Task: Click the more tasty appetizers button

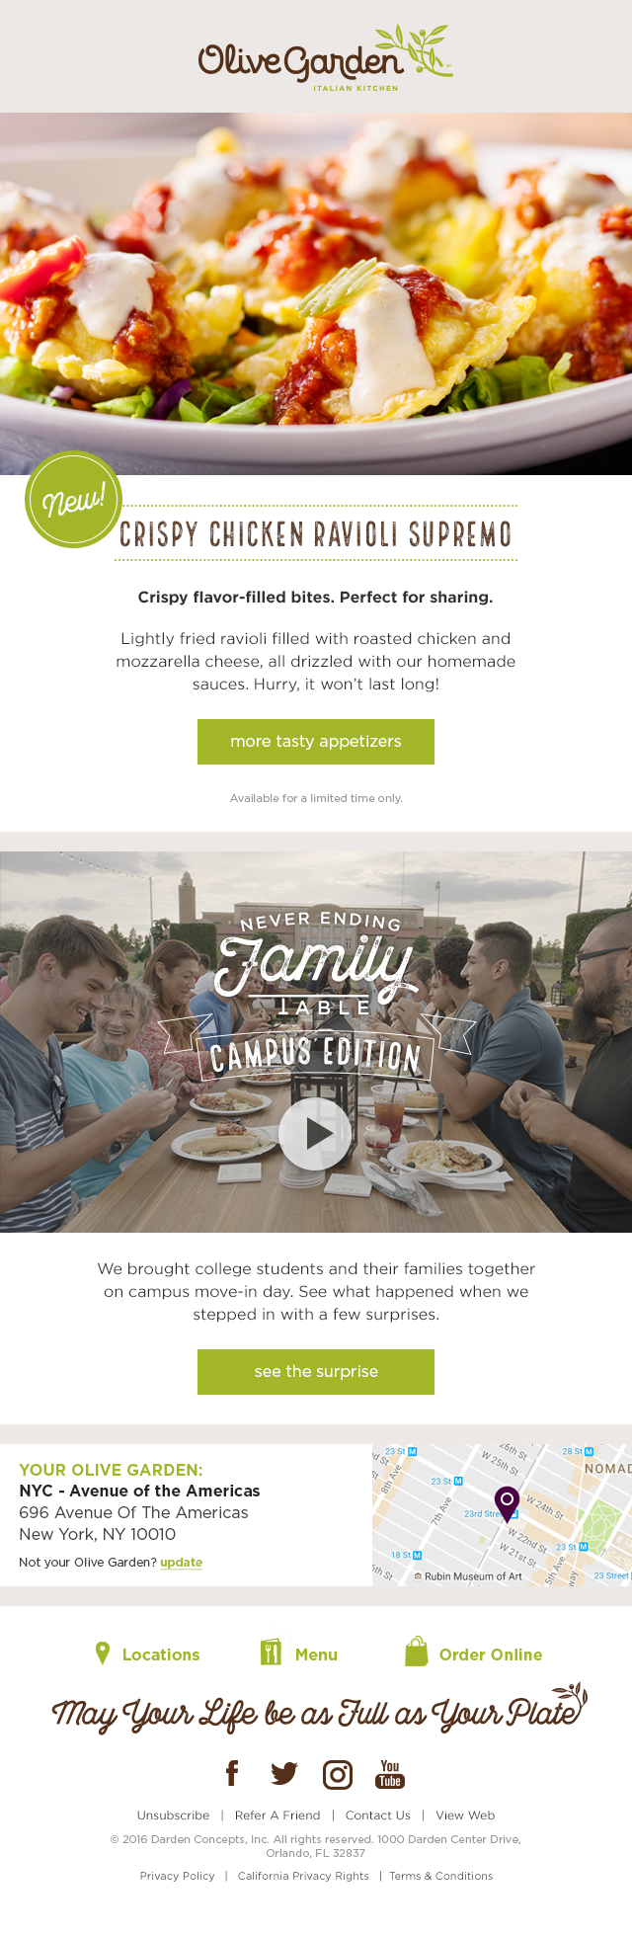Action: pyautogui.click(x=316, y=742)
